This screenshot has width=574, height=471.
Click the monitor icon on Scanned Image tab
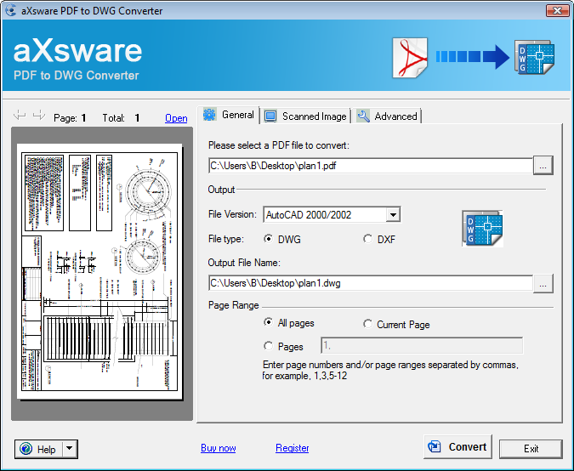(270, 116)
